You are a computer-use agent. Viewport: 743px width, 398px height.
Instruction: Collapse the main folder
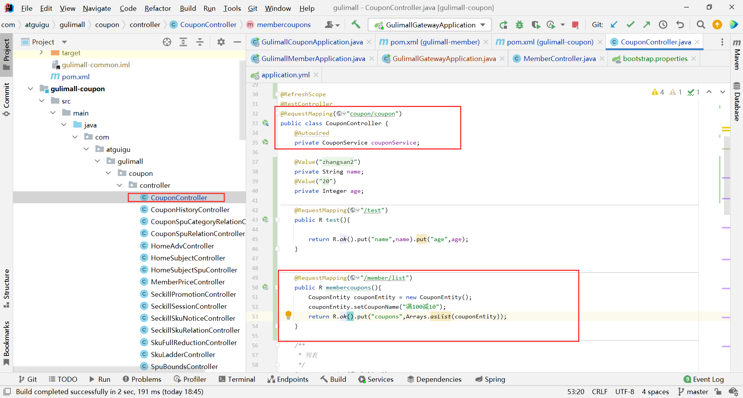(53, 113)
